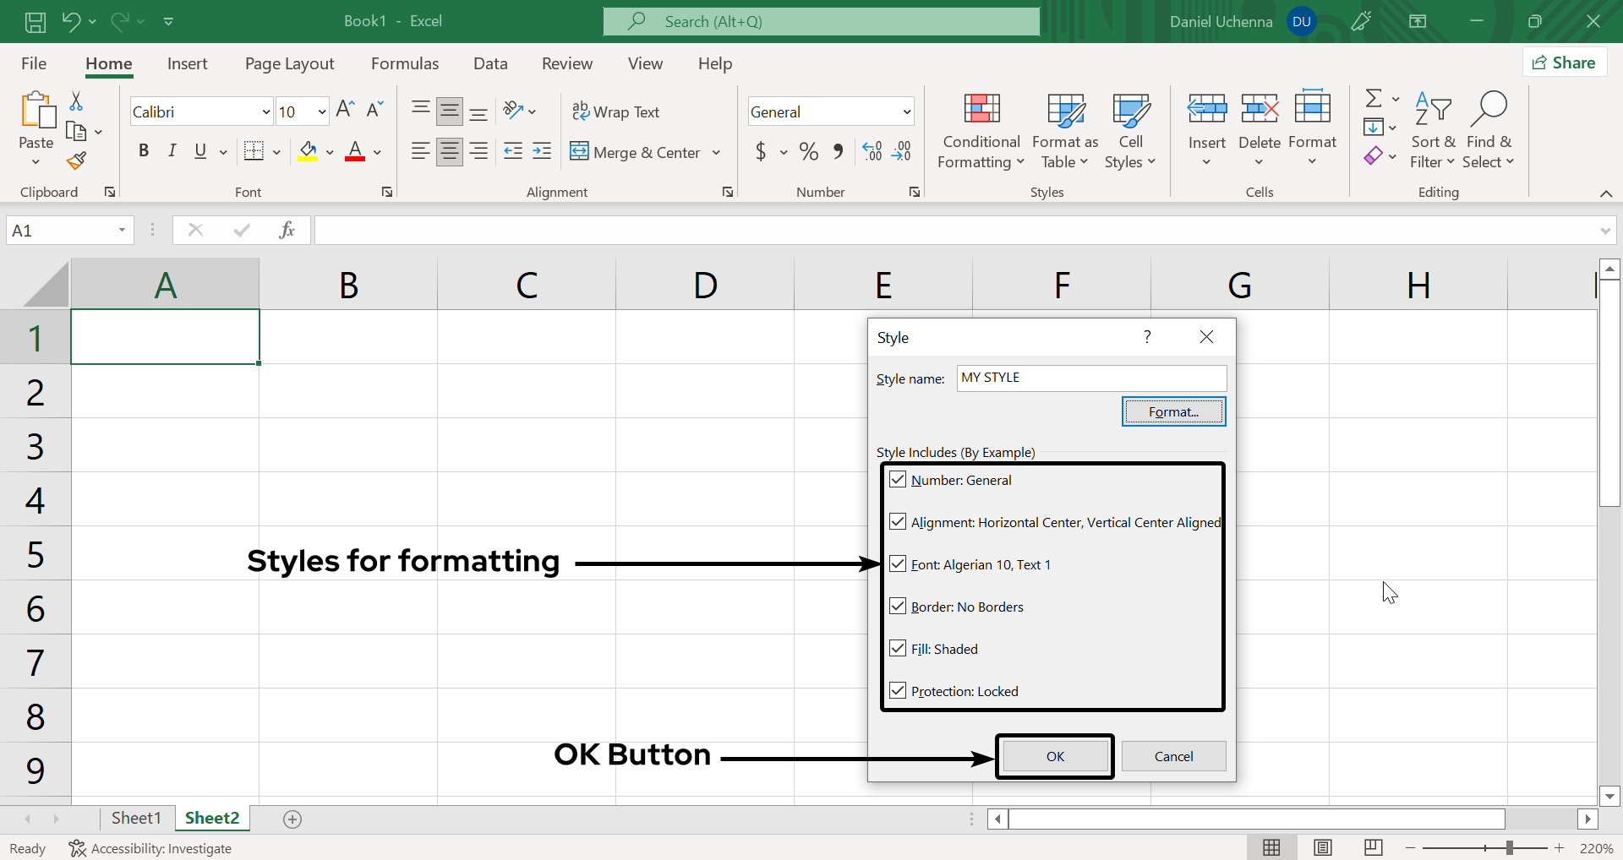This screenshot has height=860, width=1623.
Task: Confirm the style with OK button
Action: point(1055,757)
